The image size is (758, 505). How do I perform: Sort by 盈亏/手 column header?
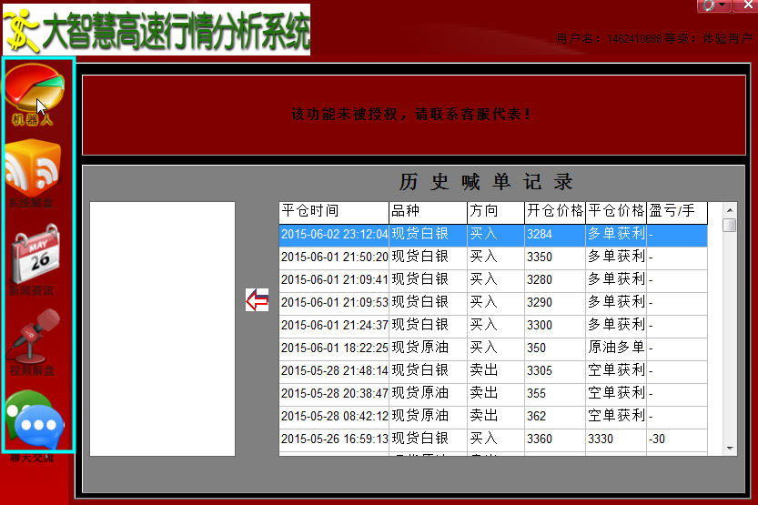pos(677,213)
